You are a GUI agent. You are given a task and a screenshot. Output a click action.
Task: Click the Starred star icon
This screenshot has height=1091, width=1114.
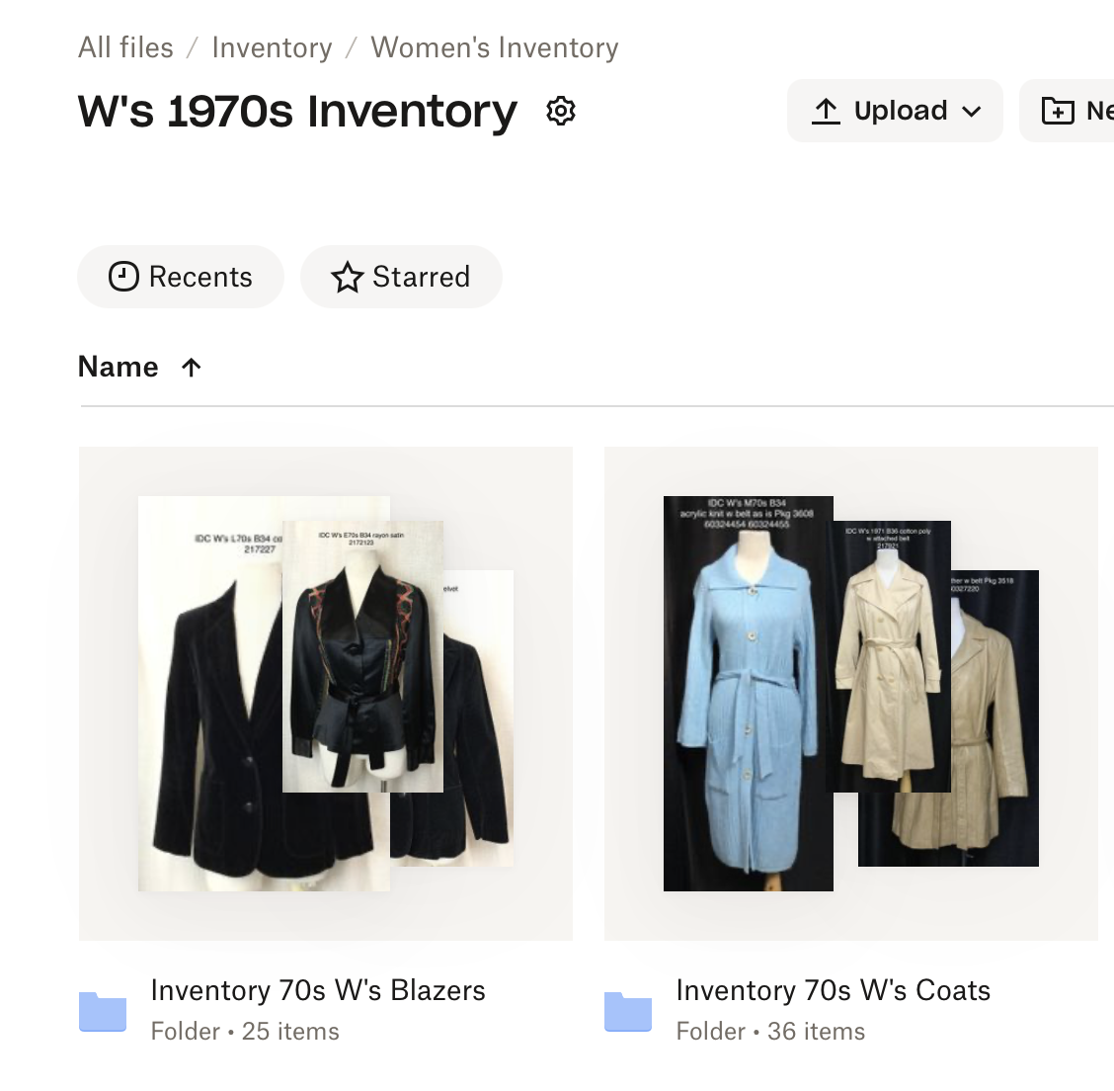347,277
